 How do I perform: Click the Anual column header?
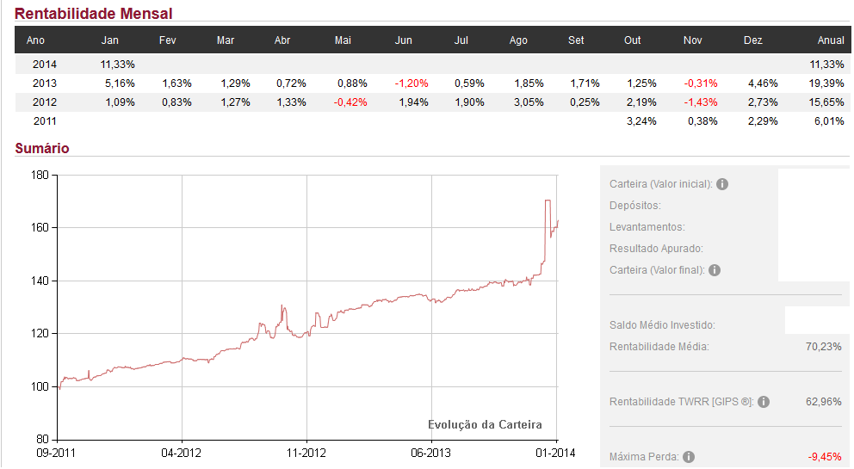(831, 40)
